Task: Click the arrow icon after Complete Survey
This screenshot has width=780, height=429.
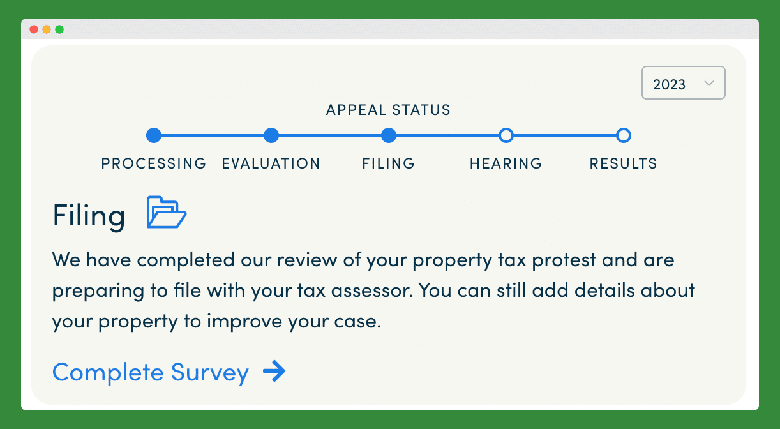Action: click(274, 371)
